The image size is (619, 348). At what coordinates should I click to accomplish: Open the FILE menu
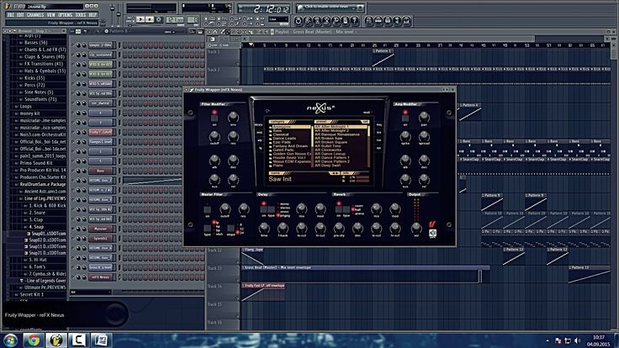(x=11, y=14)
